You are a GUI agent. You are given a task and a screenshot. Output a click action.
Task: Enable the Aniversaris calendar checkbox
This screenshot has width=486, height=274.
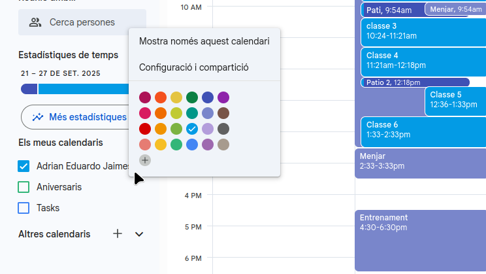click(x=24, y=187)
